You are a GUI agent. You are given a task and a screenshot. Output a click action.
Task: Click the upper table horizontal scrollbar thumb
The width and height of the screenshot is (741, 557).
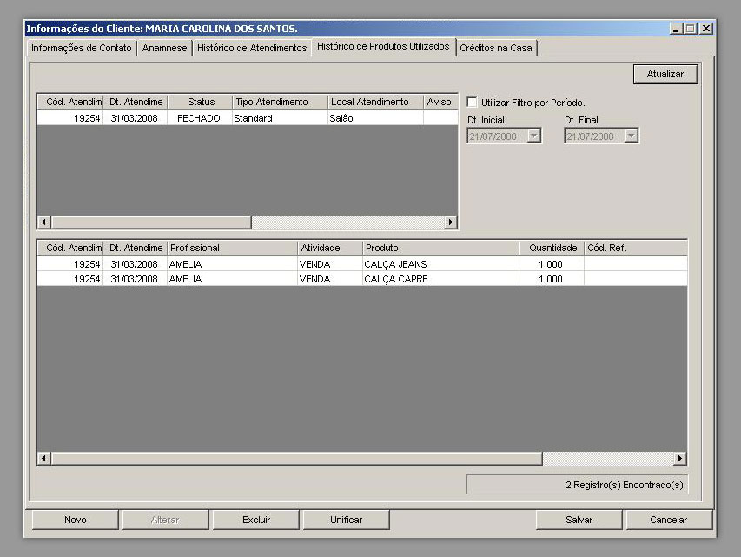151,222
